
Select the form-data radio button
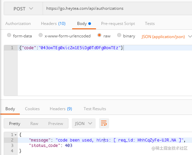[x=9, y=35]
